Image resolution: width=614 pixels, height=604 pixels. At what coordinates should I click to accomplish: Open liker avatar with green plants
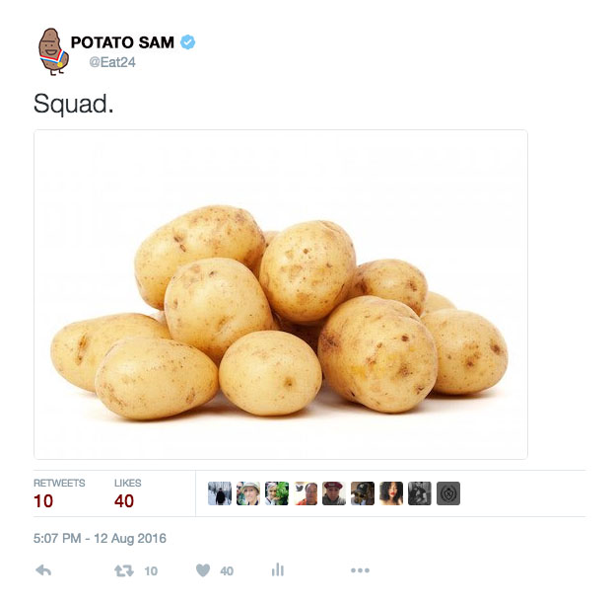tap(277, 493)
